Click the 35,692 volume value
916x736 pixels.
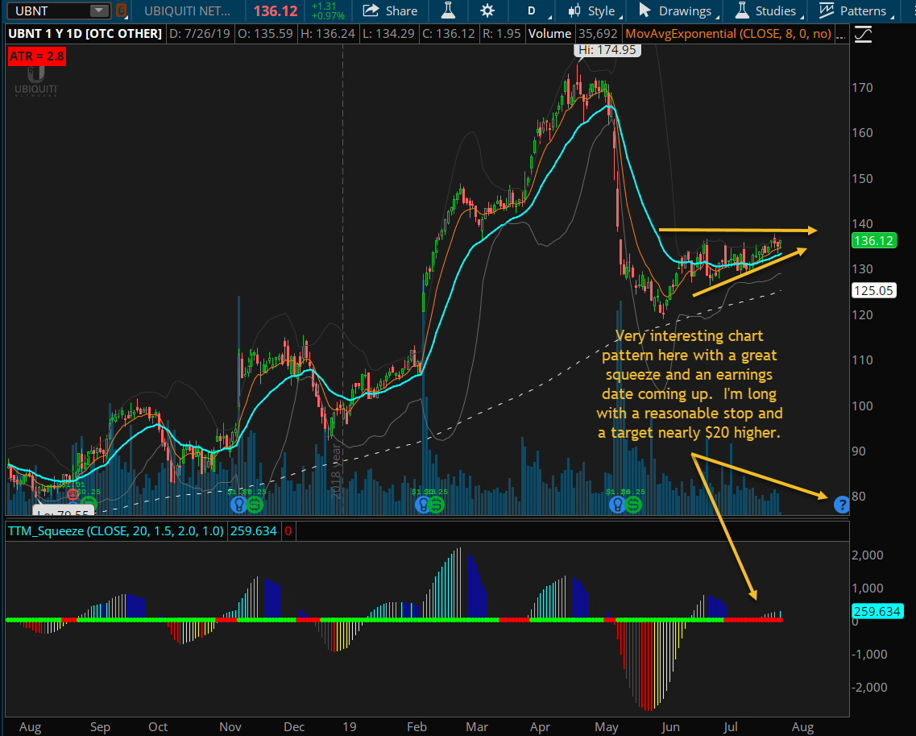pyautogui.click(x=598, y=33)
